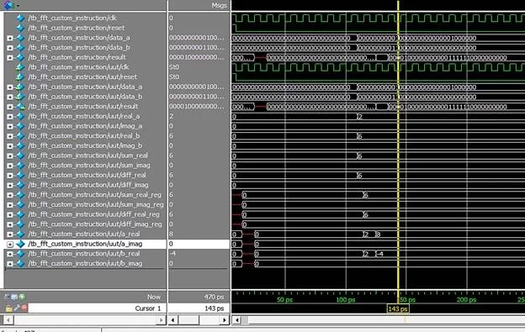Click the 143 ps cursor time value

pyautogui.click(x=215, y=308)
